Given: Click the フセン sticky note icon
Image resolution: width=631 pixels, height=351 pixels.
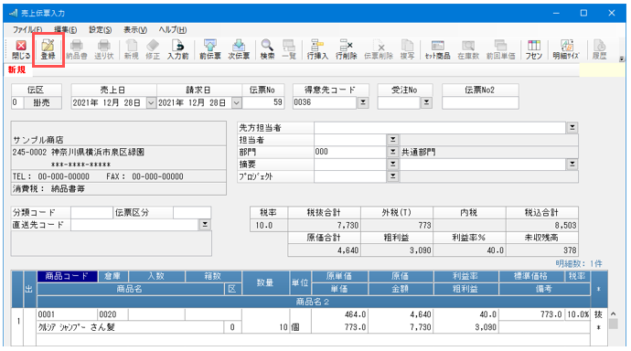Looking at the screenshot, I should click(534, 50).
